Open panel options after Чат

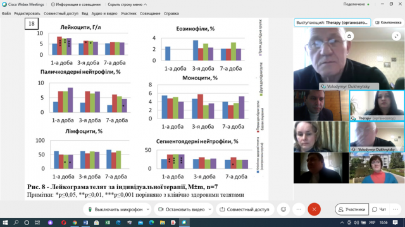396,209
